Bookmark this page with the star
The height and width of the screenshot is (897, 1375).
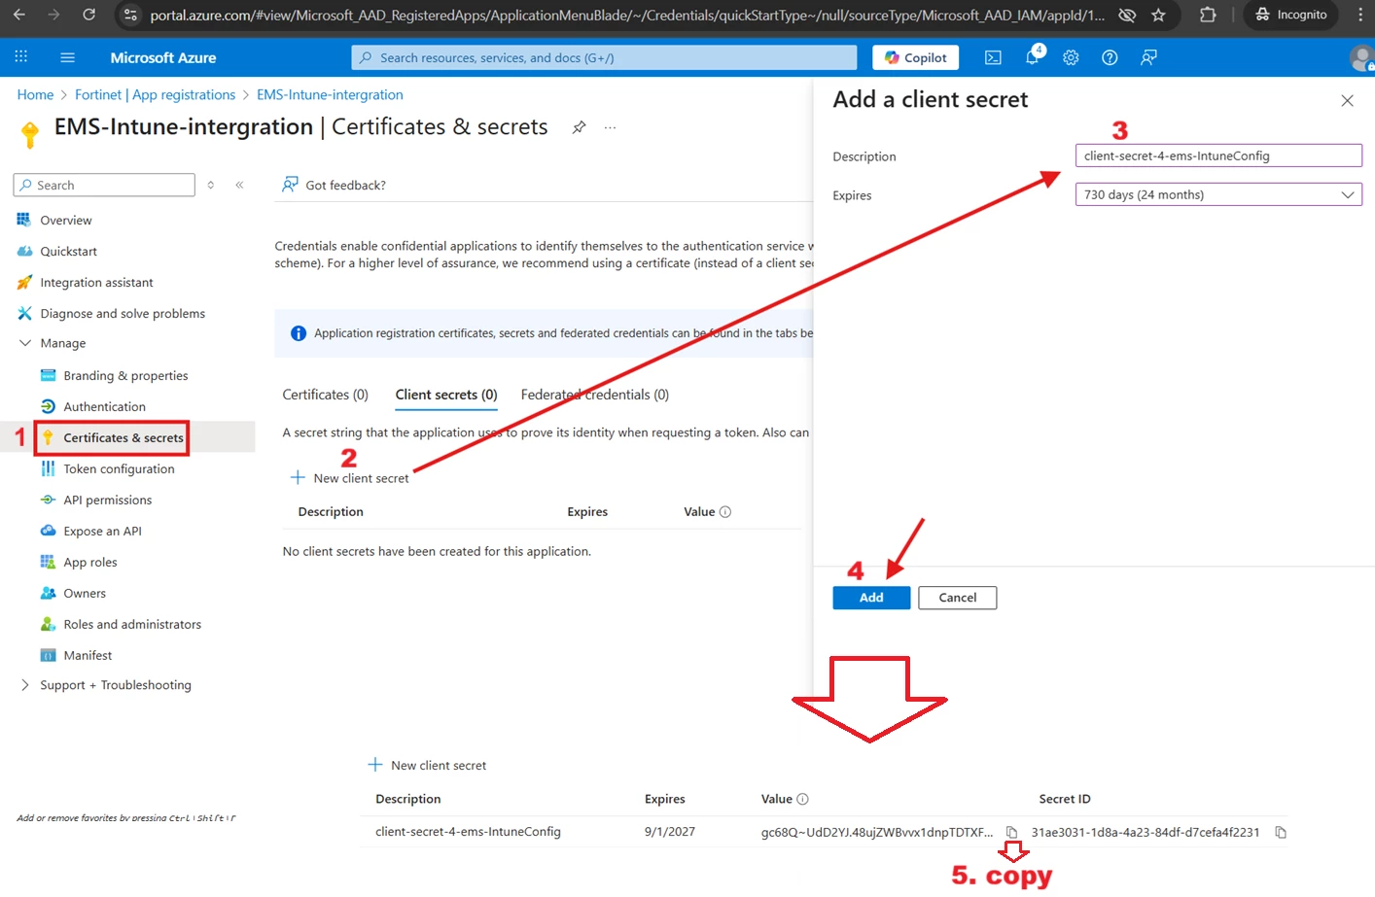click(x=1158, y=15)
